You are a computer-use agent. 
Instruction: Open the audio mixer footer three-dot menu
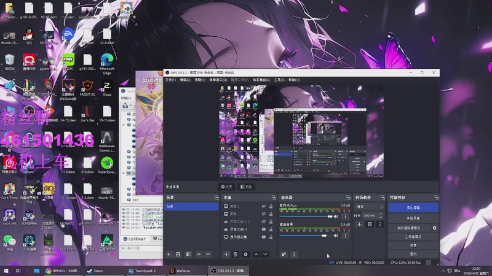[x=294, y=255]
